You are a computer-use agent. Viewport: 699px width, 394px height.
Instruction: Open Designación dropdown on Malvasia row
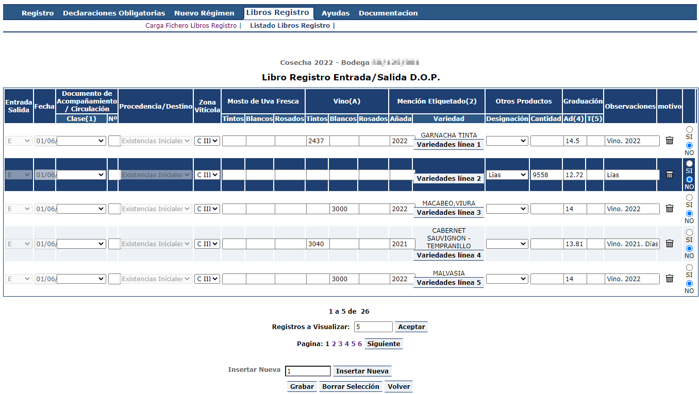tap(507, 279)
